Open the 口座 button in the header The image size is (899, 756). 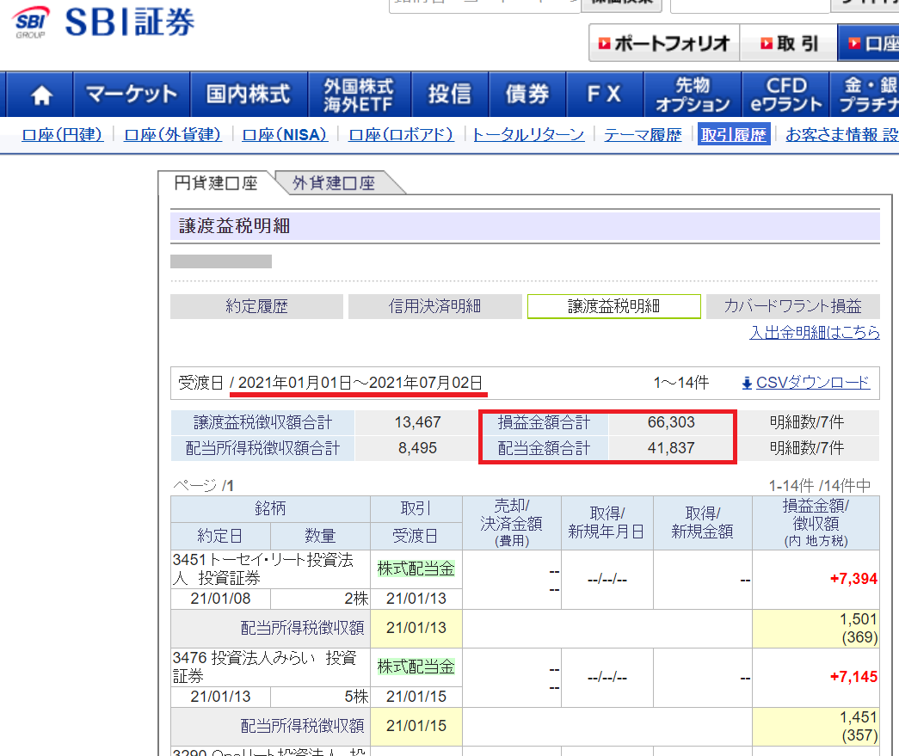tap(869, 43)
